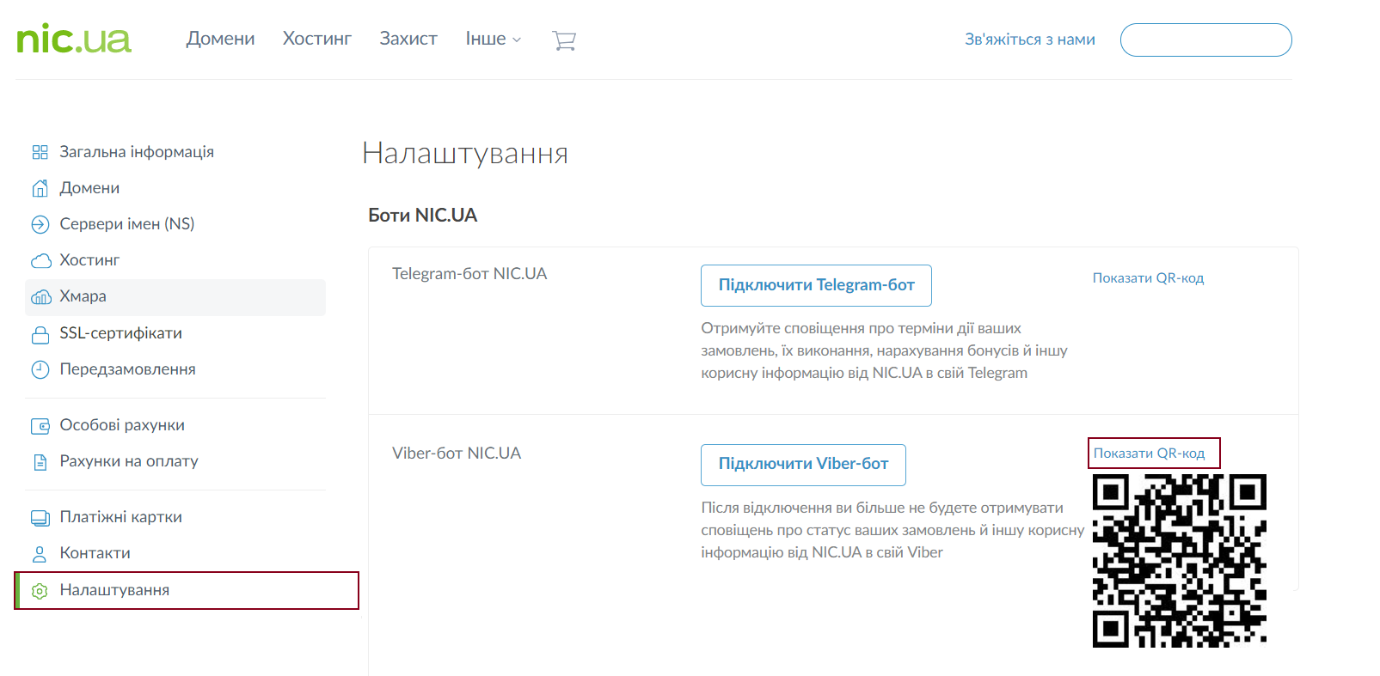The image size is (1380, 676).
Task: Click the empty rounded field in header
Action: [x=1205, y=40]
